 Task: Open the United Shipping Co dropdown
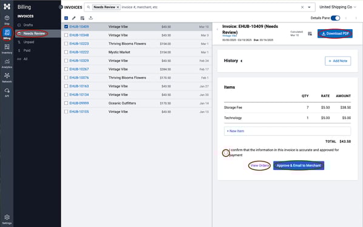click(x=338, y=7)
